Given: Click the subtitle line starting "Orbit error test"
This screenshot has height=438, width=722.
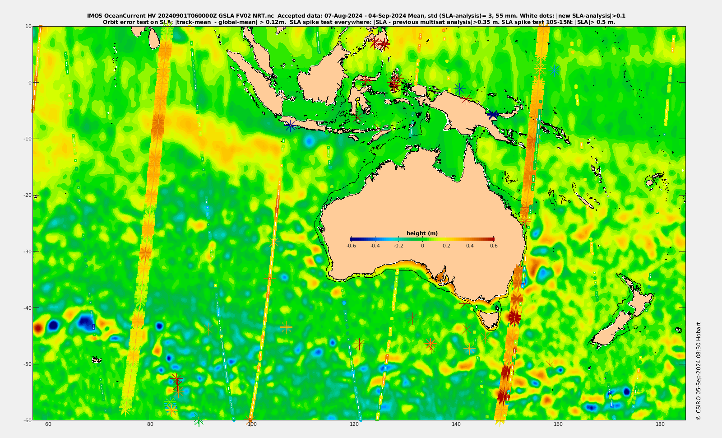Looking at the screenshot, I should [x=359, y=22].
